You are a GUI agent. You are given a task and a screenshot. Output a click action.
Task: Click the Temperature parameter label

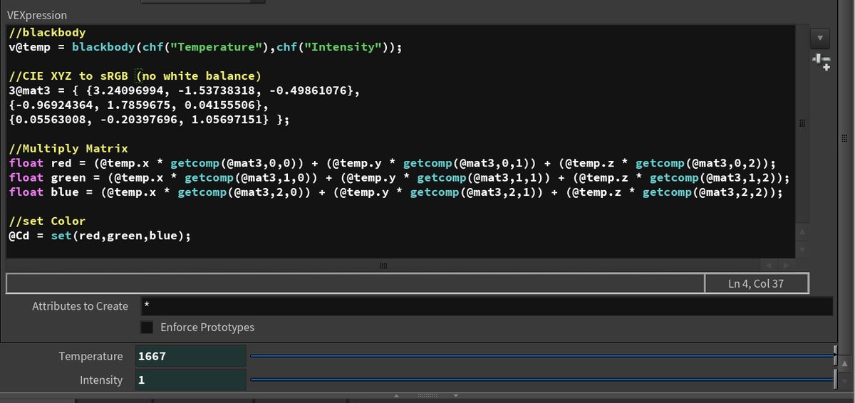[x=90, y=356]
